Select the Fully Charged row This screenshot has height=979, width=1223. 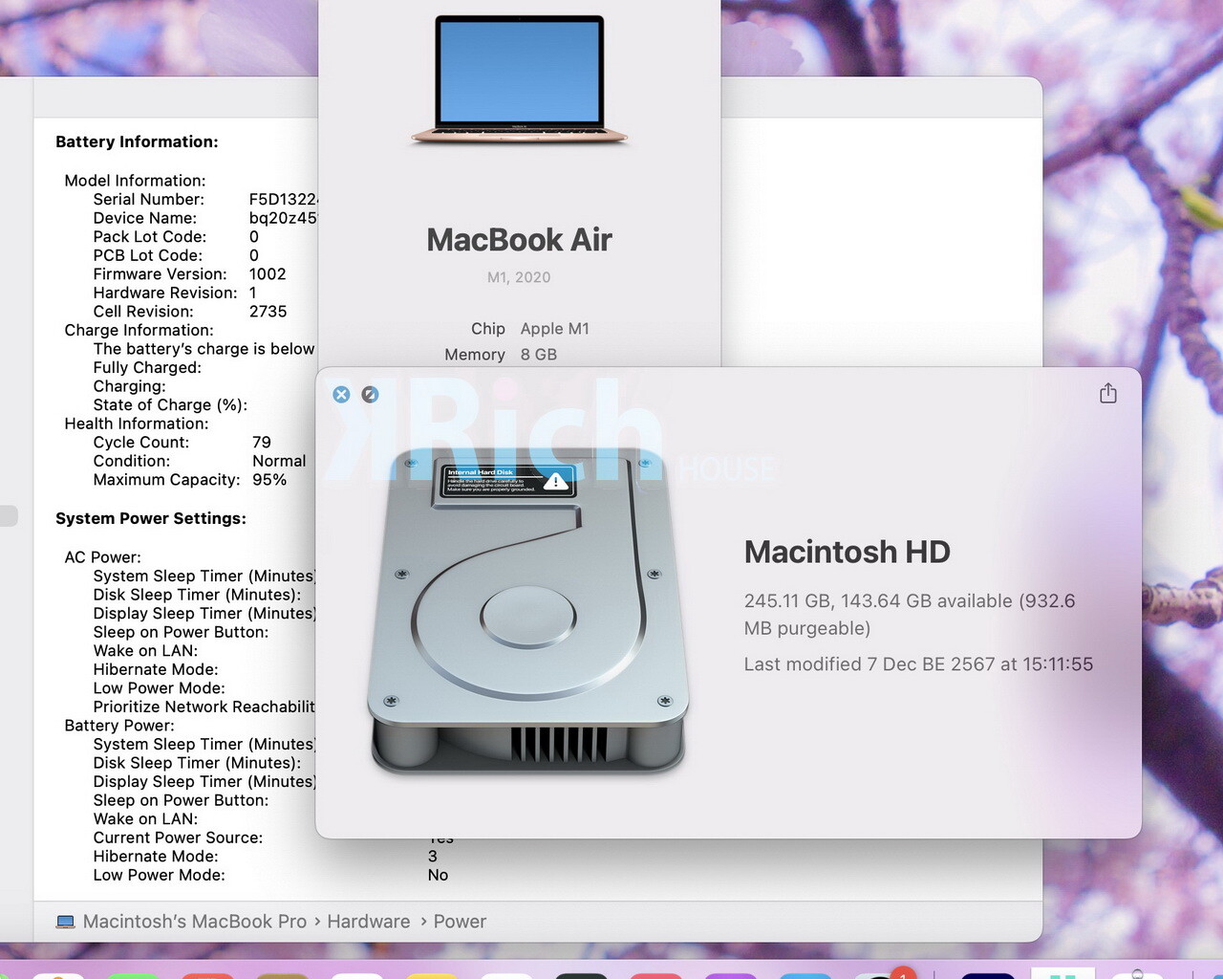pyautogui.click(x=147, y=367)
